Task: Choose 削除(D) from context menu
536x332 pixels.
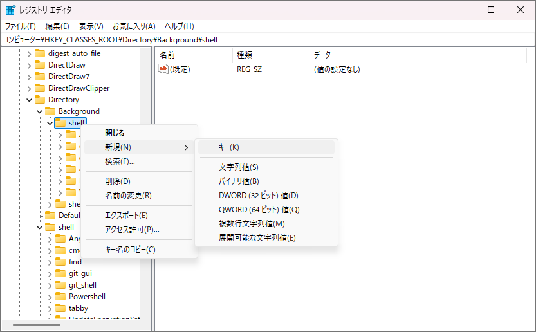Action: [x=140, y=181]
